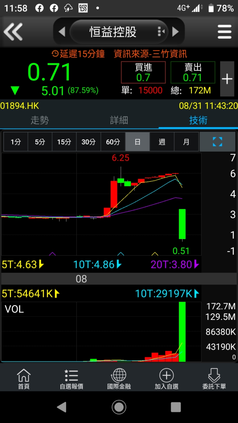238x423 pixels.
Task: Switch to the 詳細 tab
Action: tap(119, 120)
